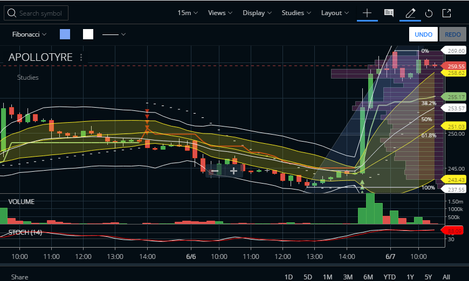Select the 3M range
Screen dimensions: 469x281
[x=348, y=277]
